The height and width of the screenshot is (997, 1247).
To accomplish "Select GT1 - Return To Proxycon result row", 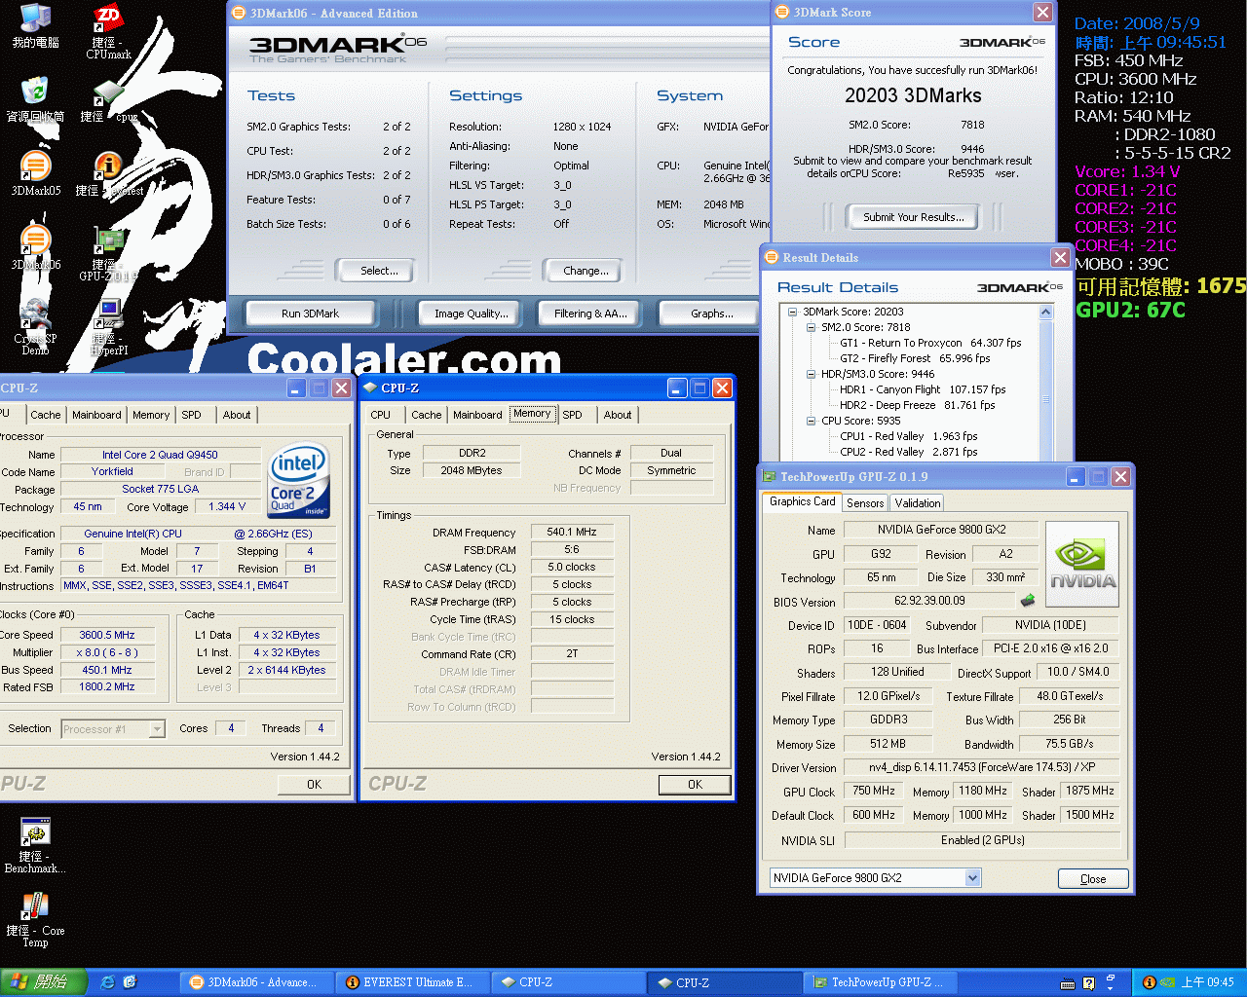I will tap(930, 343).
